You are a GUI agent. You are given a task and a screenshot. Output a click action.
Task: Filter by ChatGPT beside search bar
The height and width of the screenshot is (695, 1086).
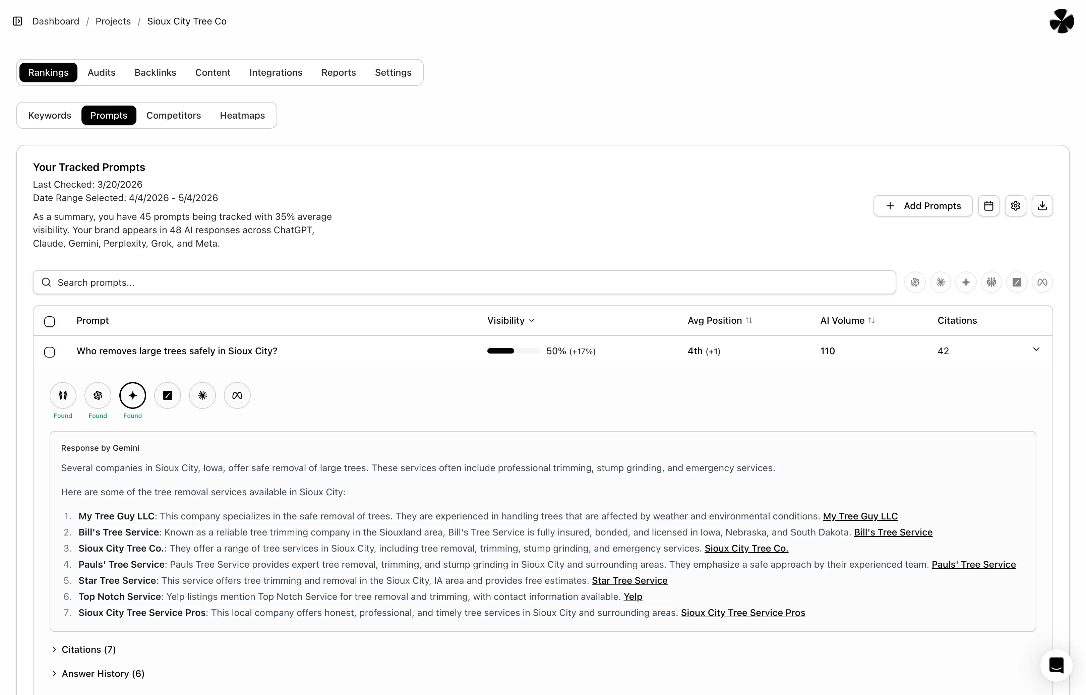click(x=915, y=282)
